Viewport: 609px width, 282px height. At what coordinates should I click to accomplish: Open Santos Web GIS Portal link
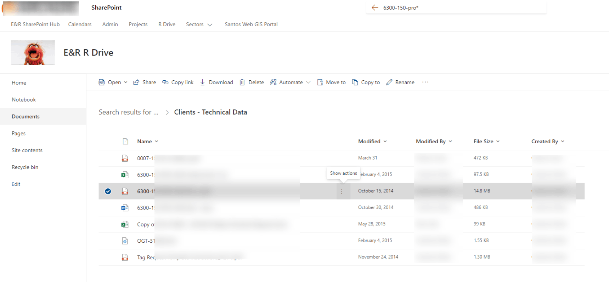(x=251, y=24)
